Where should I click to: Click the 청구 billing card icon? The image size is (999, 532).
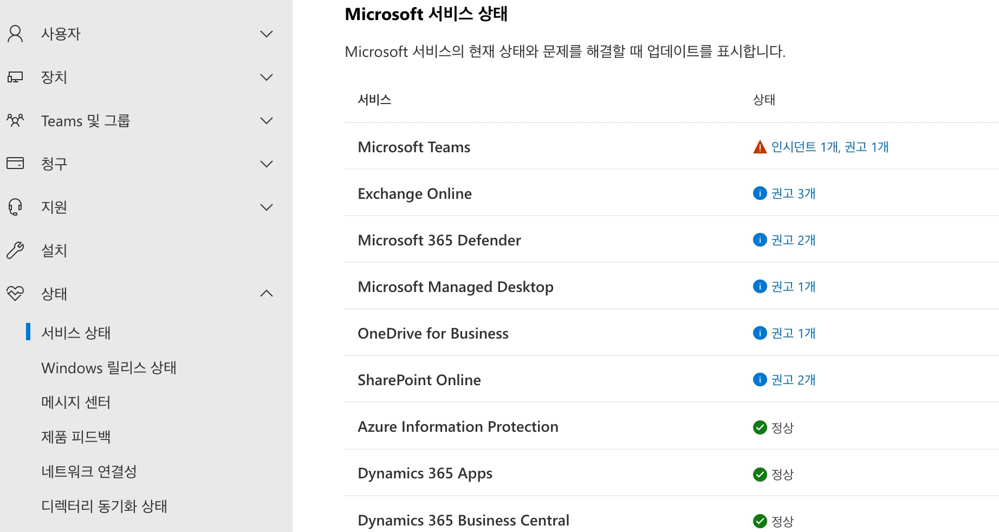(15, 163)
